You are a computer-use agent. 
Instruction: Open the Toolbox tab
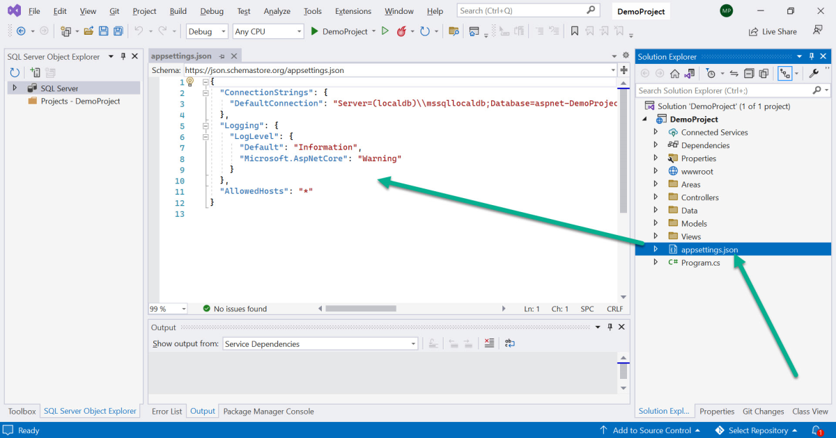point(22,411)
